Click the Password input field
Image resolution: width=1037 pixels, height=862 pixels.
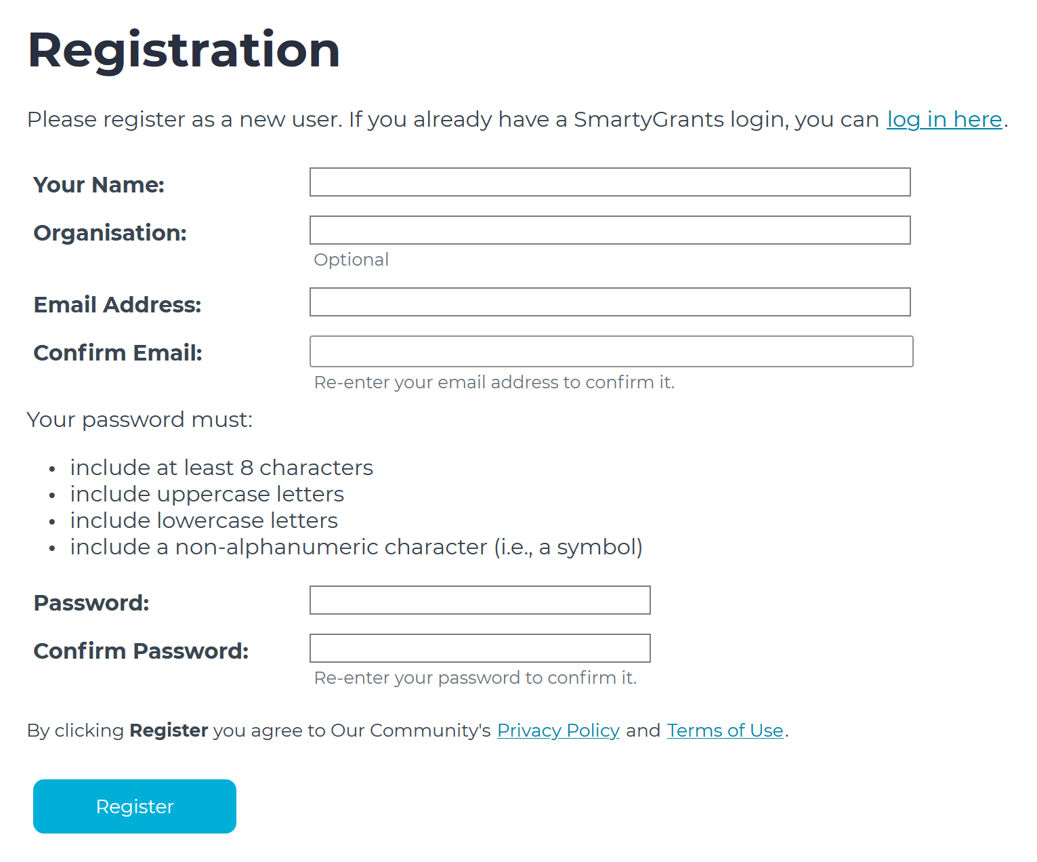[x=480, y=600]
